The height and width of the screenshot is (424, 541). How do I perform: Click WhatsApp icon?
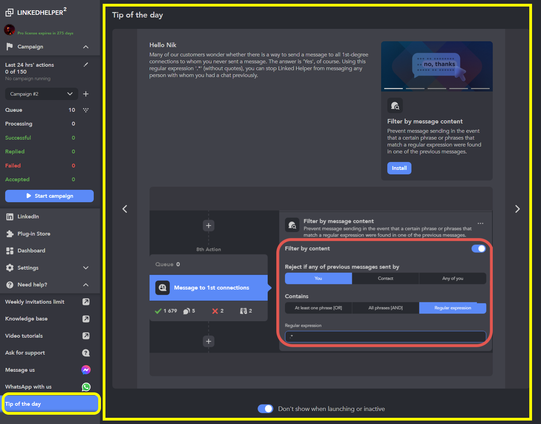(x=86, y=387)
